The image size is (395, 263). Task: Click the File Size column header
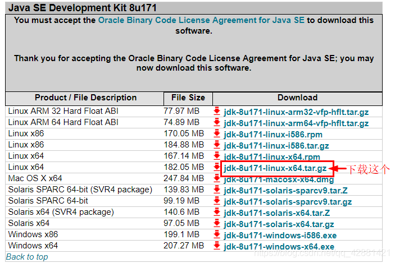188,98
